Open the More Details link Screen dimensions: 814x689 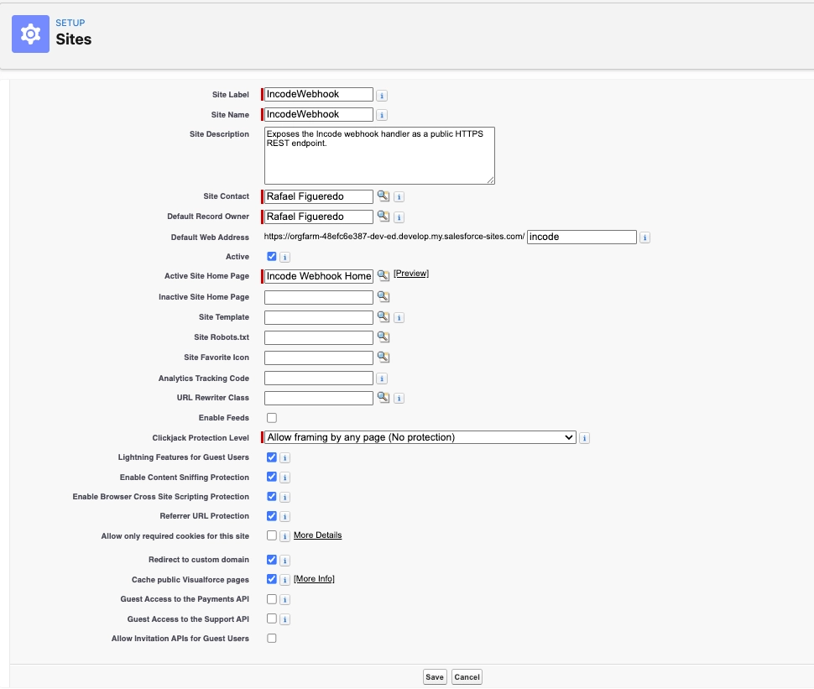click(x=318, y=535)
